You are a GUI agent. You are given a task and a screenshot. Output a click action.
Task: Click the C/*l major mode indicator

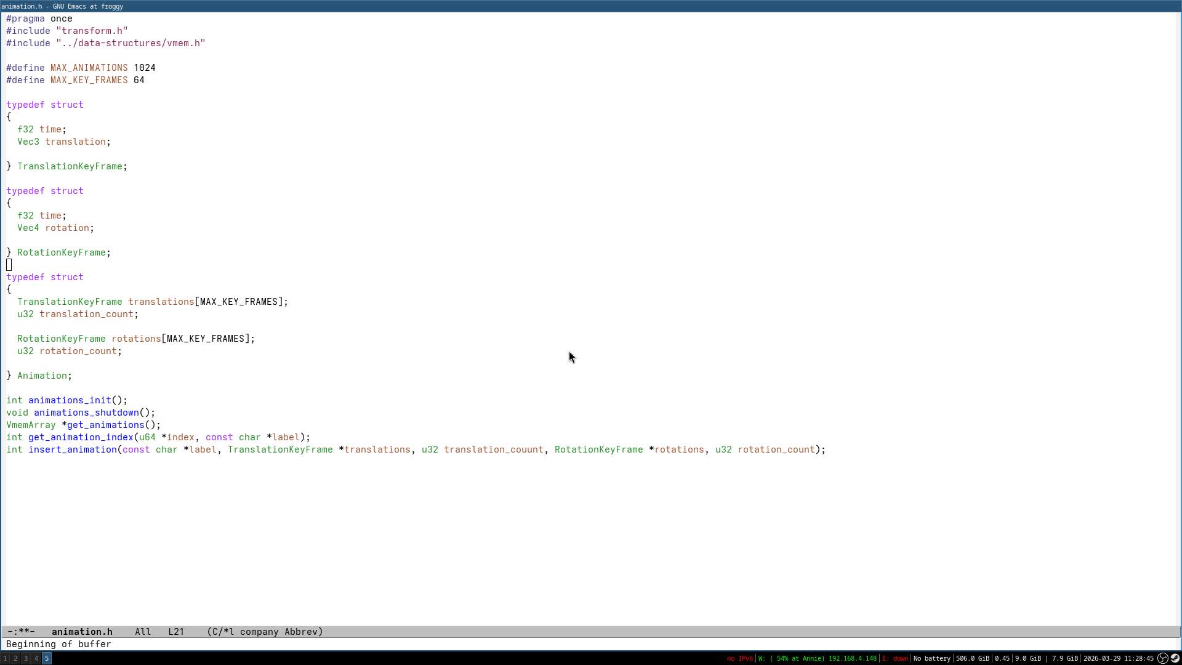point(223,632)
